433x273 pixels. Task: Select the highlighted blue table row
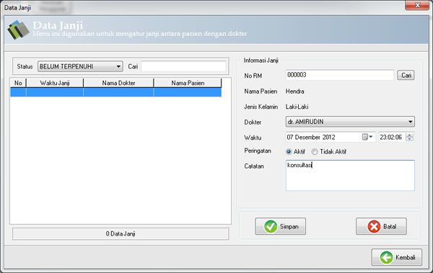click(115, 92)
